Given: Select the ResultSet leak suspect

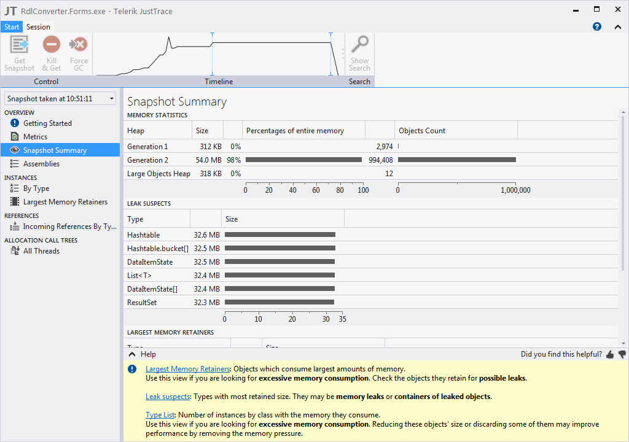Looking at the screenshot, I should (370, 303).
